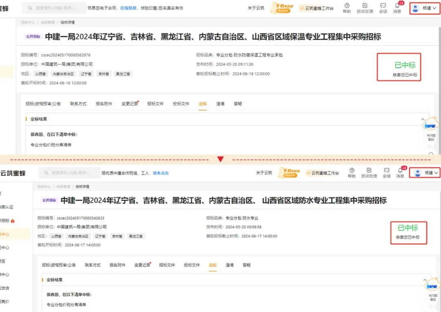441x312 pixels.
Task: Click deadline 2024-06-17 14:00:00 beside 首轮投标截止时间
Action: tap(259, 237)
